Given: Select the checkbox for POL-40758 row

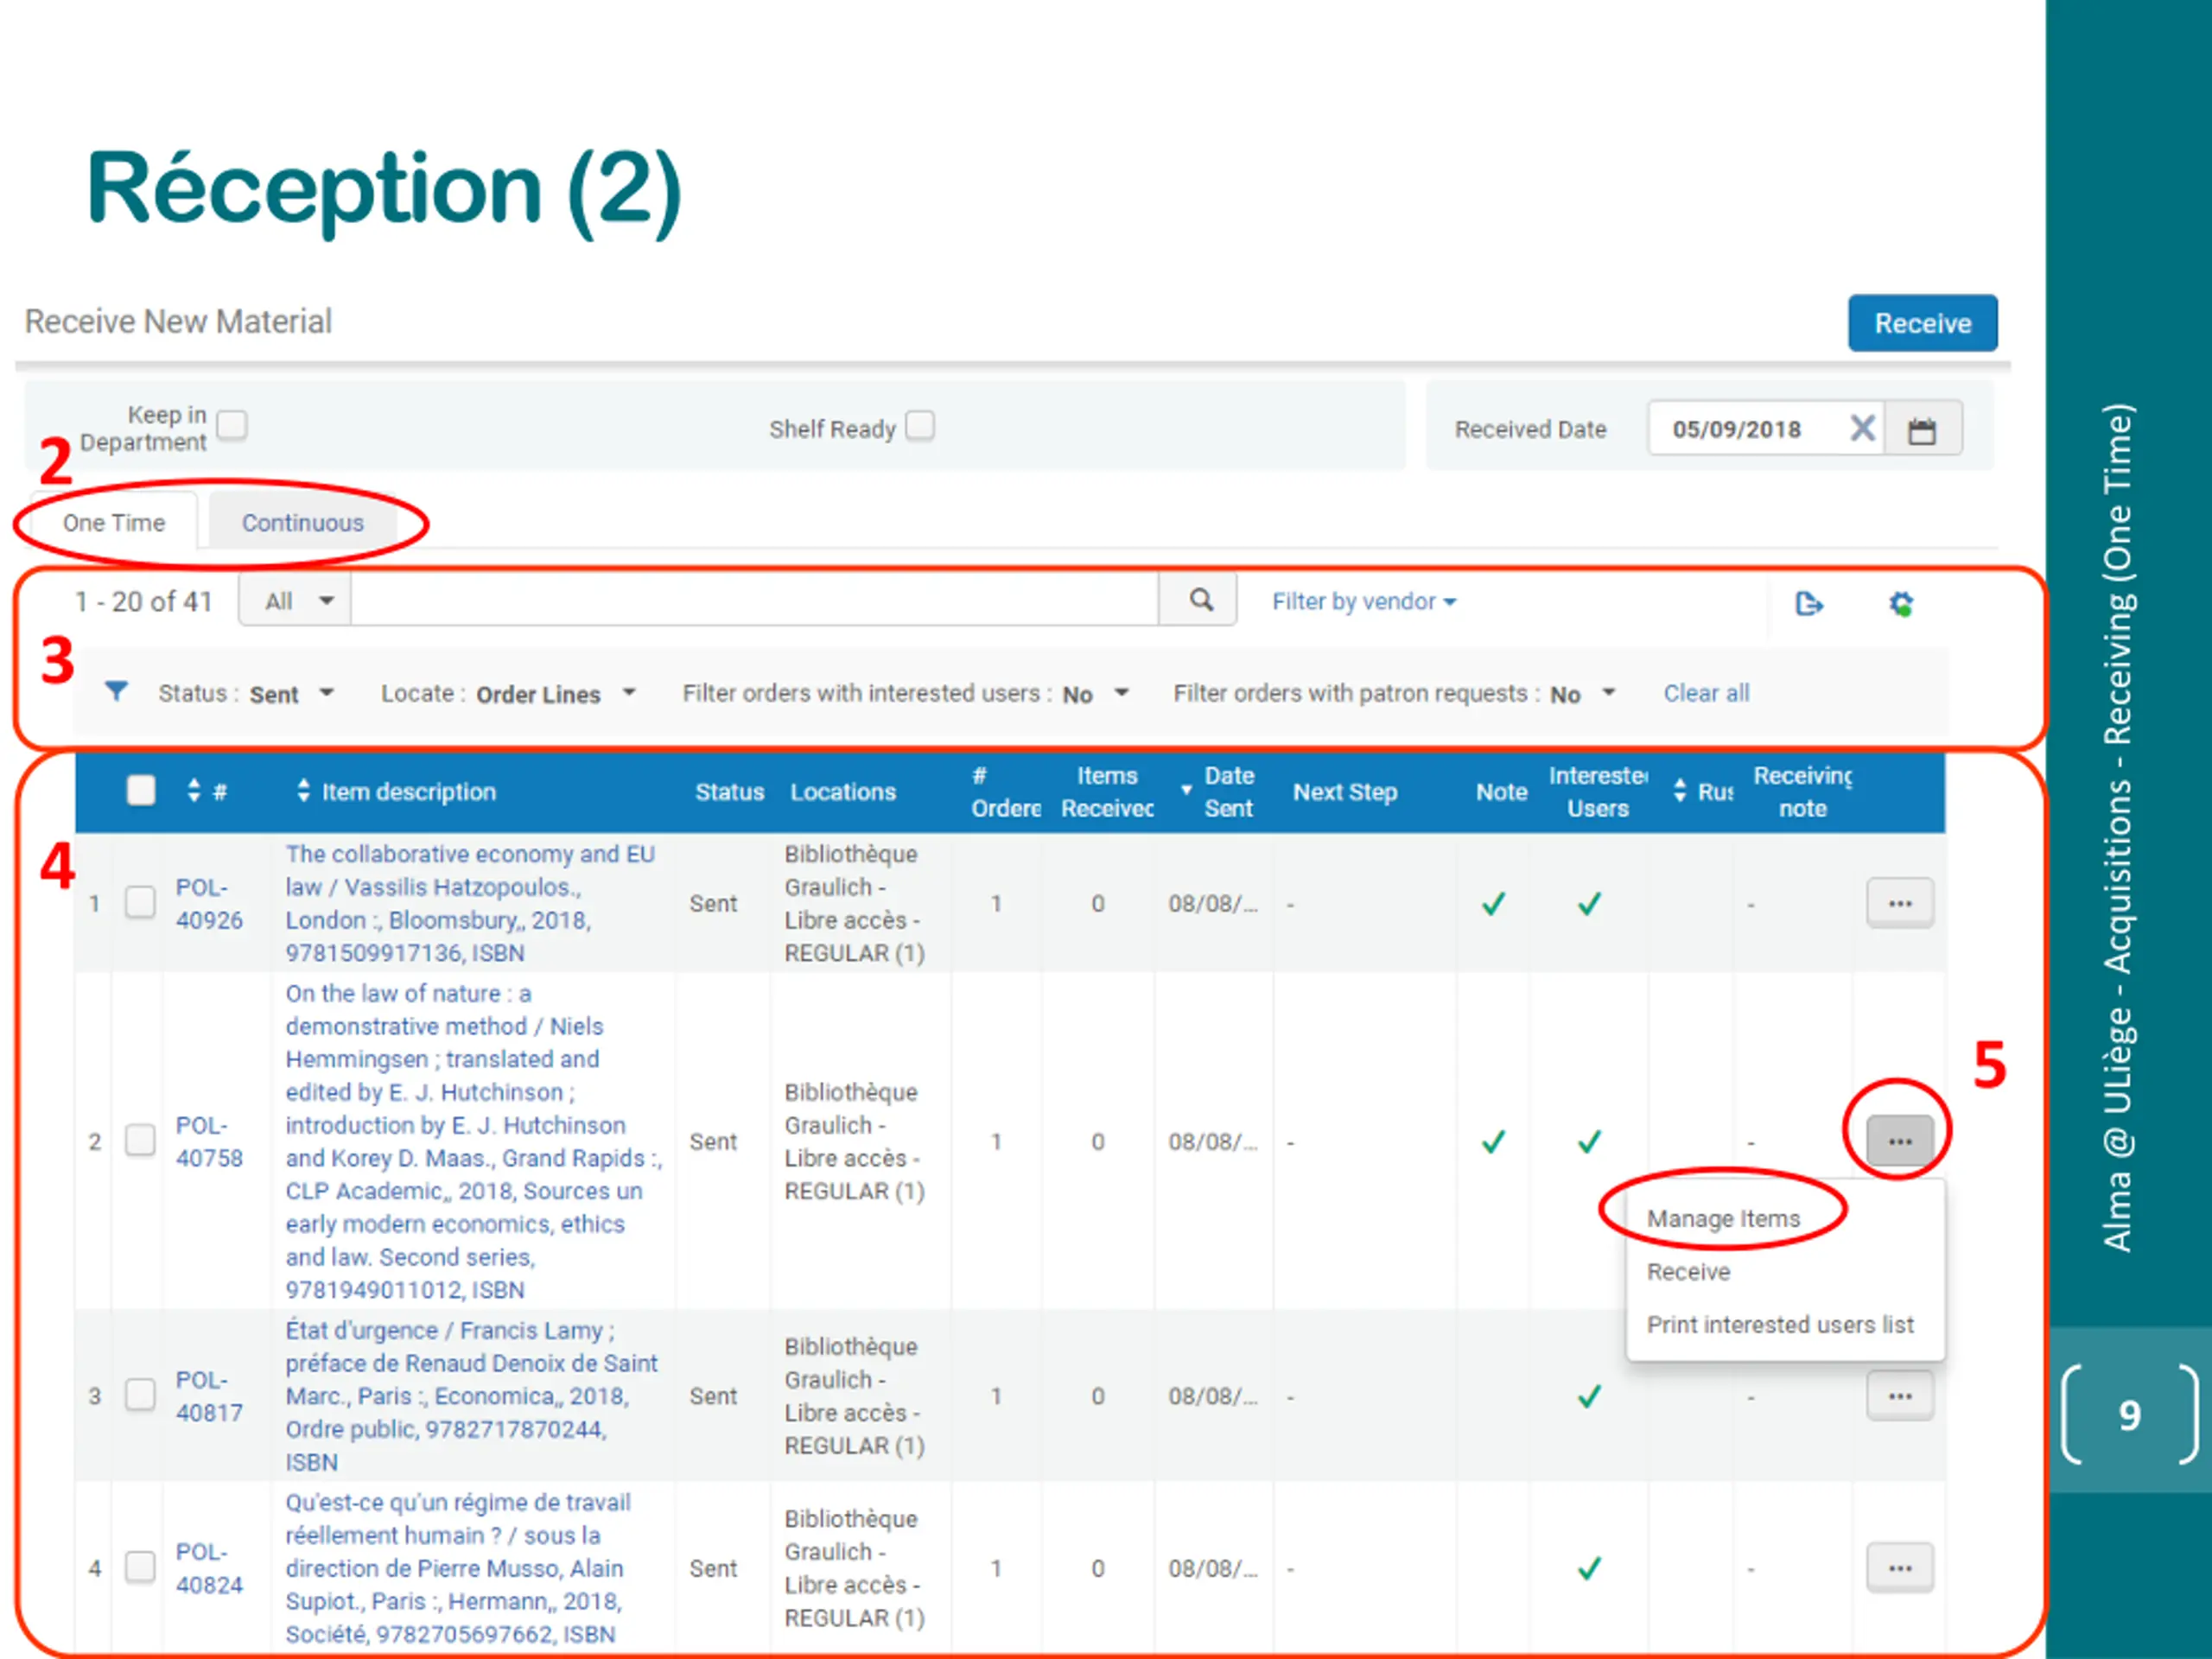Looking at the screenshot, I should point(140,1140).
